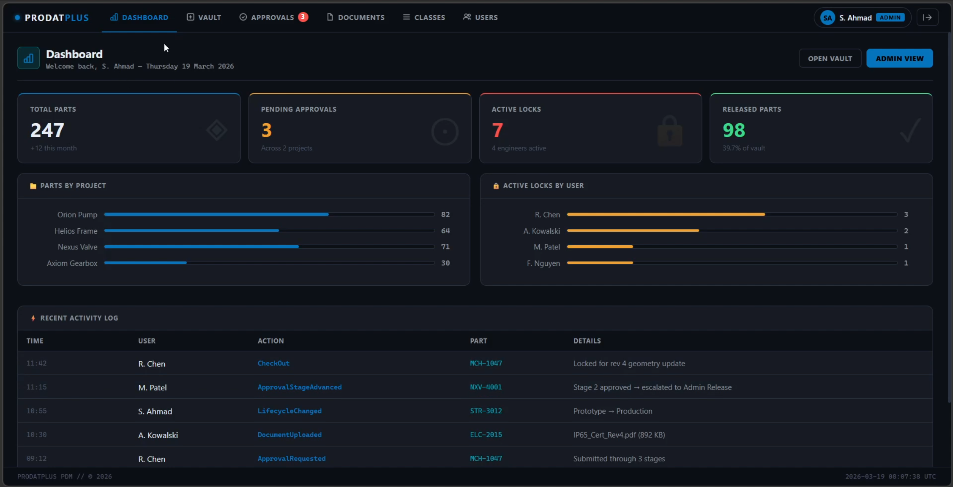
Task: Click the Open Vault button
Action: coord(830,58)
